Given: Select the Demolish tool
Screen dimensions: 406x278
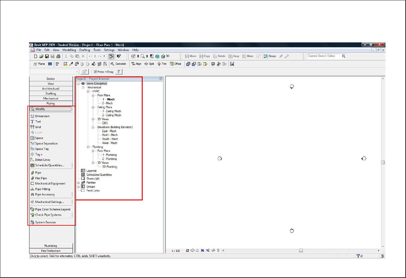Looking at the screenshot, I should 118,64.
